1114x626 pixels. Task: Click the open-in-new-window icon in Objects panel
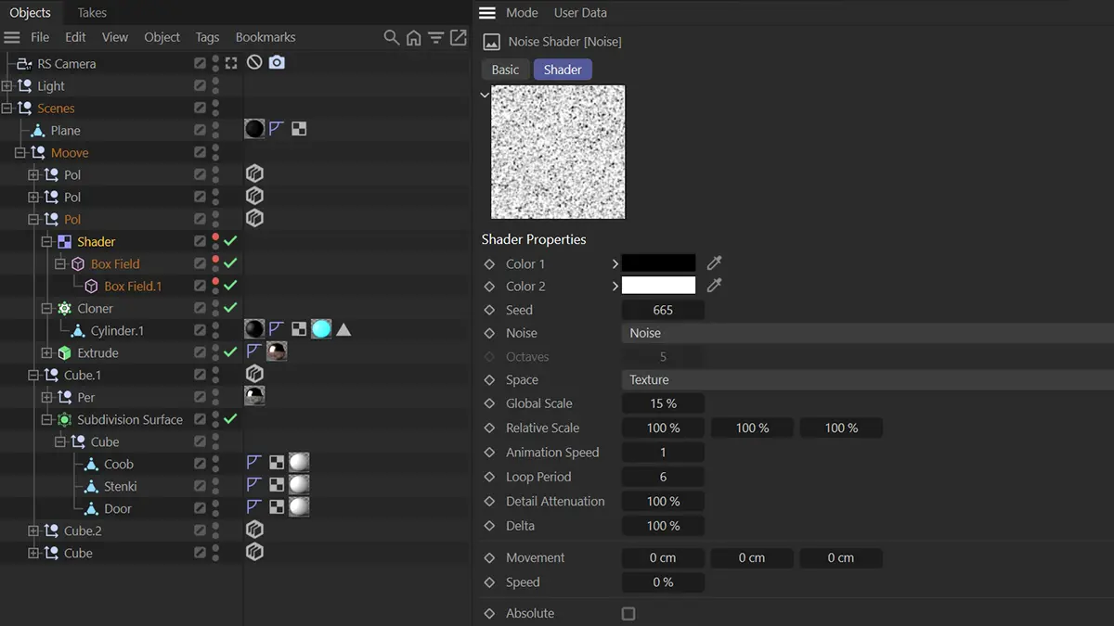(459, 38)
